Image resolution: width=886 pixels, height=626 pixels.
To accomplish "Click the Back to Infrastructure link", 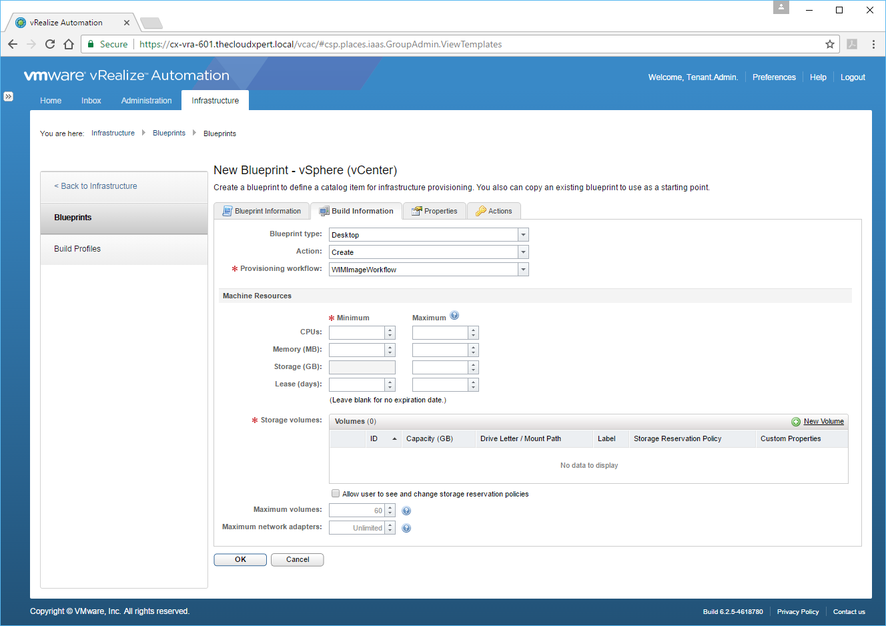I will [95, 186].
